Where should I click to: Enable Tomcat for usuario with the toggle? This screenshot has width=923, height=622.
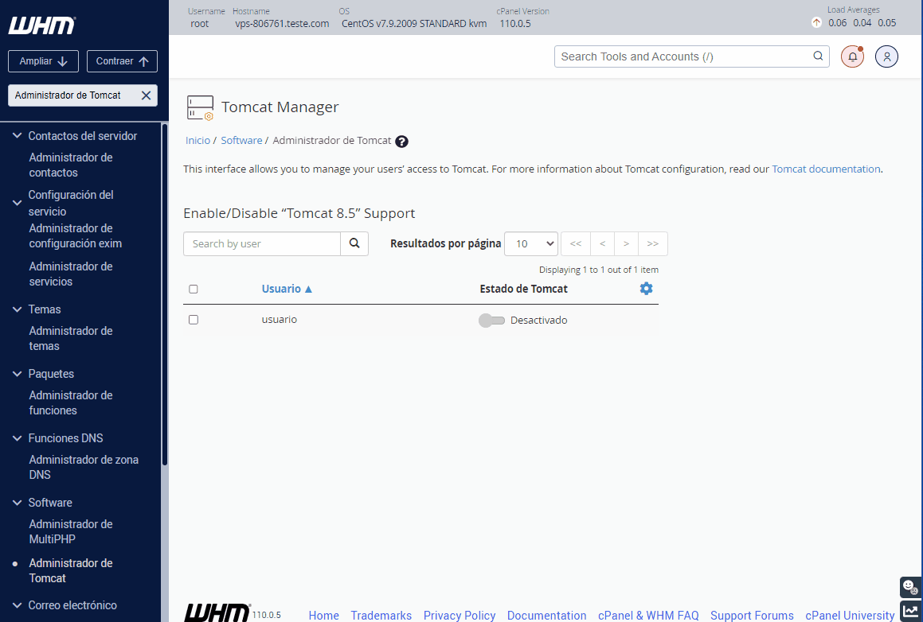(491, 321)
